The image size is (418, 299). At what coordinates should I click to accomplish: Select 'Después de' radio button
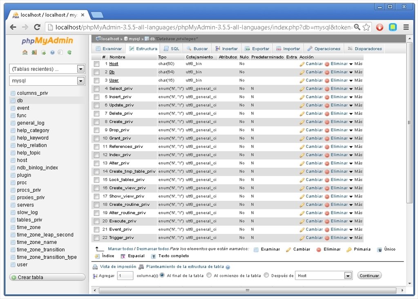266,275
